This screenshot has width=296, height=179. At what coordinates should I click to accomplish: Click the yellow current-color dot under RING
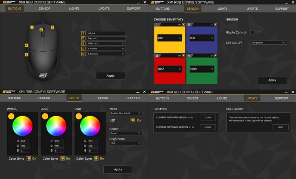pyautogui.click(x=79, y=116)
